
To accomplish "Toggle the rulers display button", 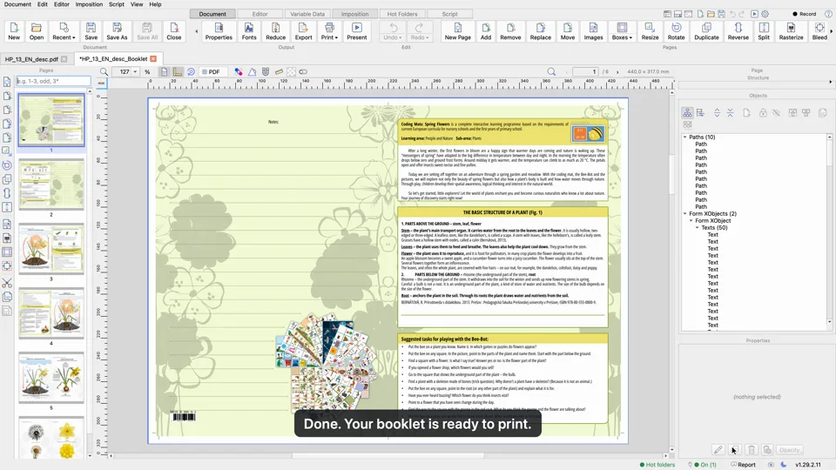I will [178, 71].
